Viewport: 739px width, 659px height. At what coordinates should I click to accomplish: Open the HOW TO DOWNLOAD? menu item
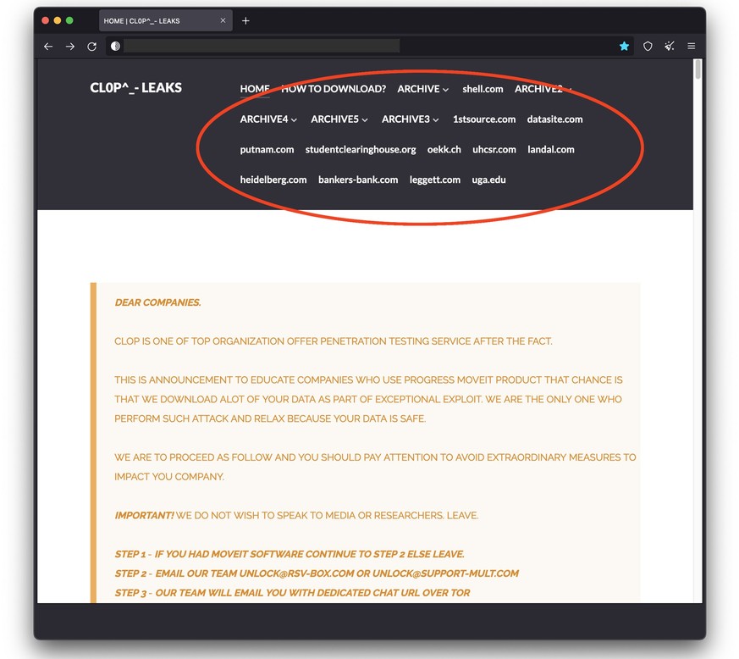333,89
